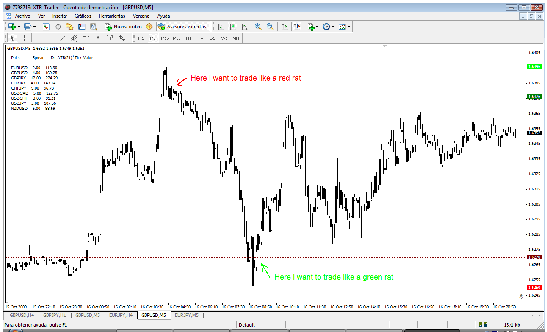The image size is (547, 332).
Task: Select the trendline drawing tool
Action: tap(62, 38)
